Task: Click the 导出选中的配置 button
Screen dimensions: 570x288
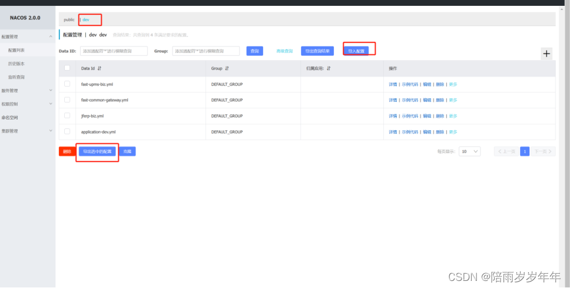Action: [97, 151]
